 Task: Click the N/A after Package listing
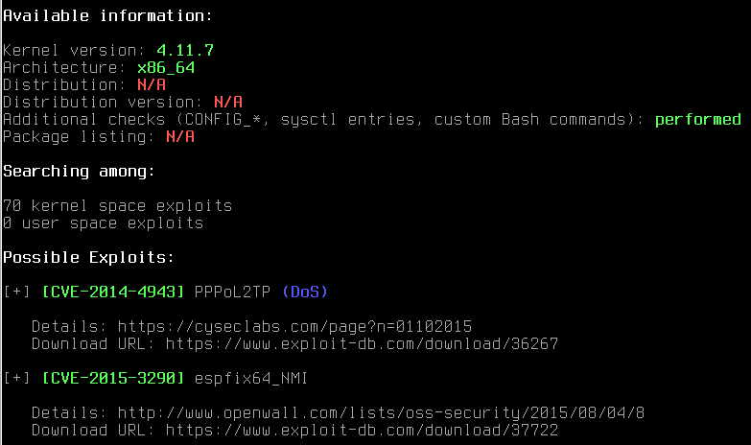(x=180, y=137)
